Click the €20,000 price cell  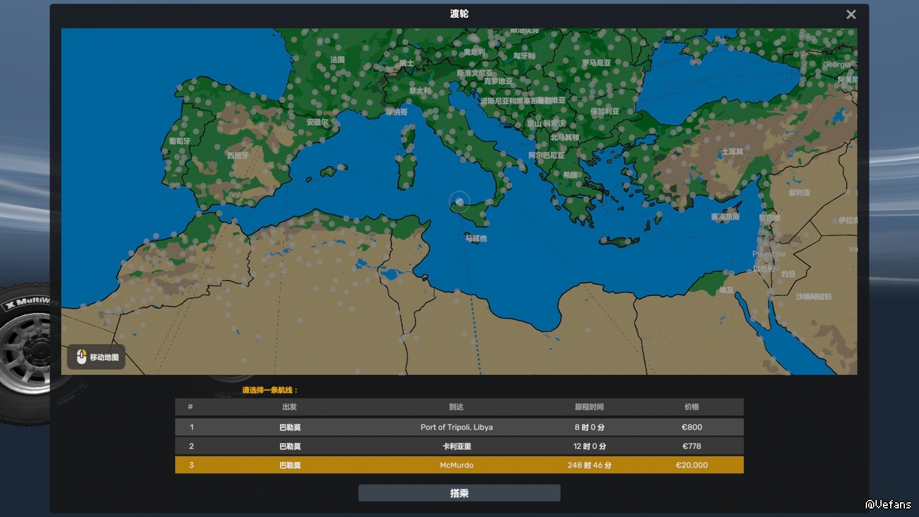coord(692,465)
